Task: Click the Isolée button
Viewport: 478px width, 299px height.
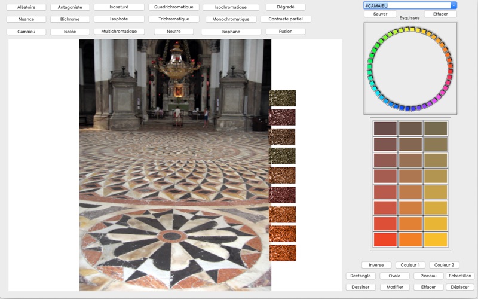Action: tap(70, 32)
